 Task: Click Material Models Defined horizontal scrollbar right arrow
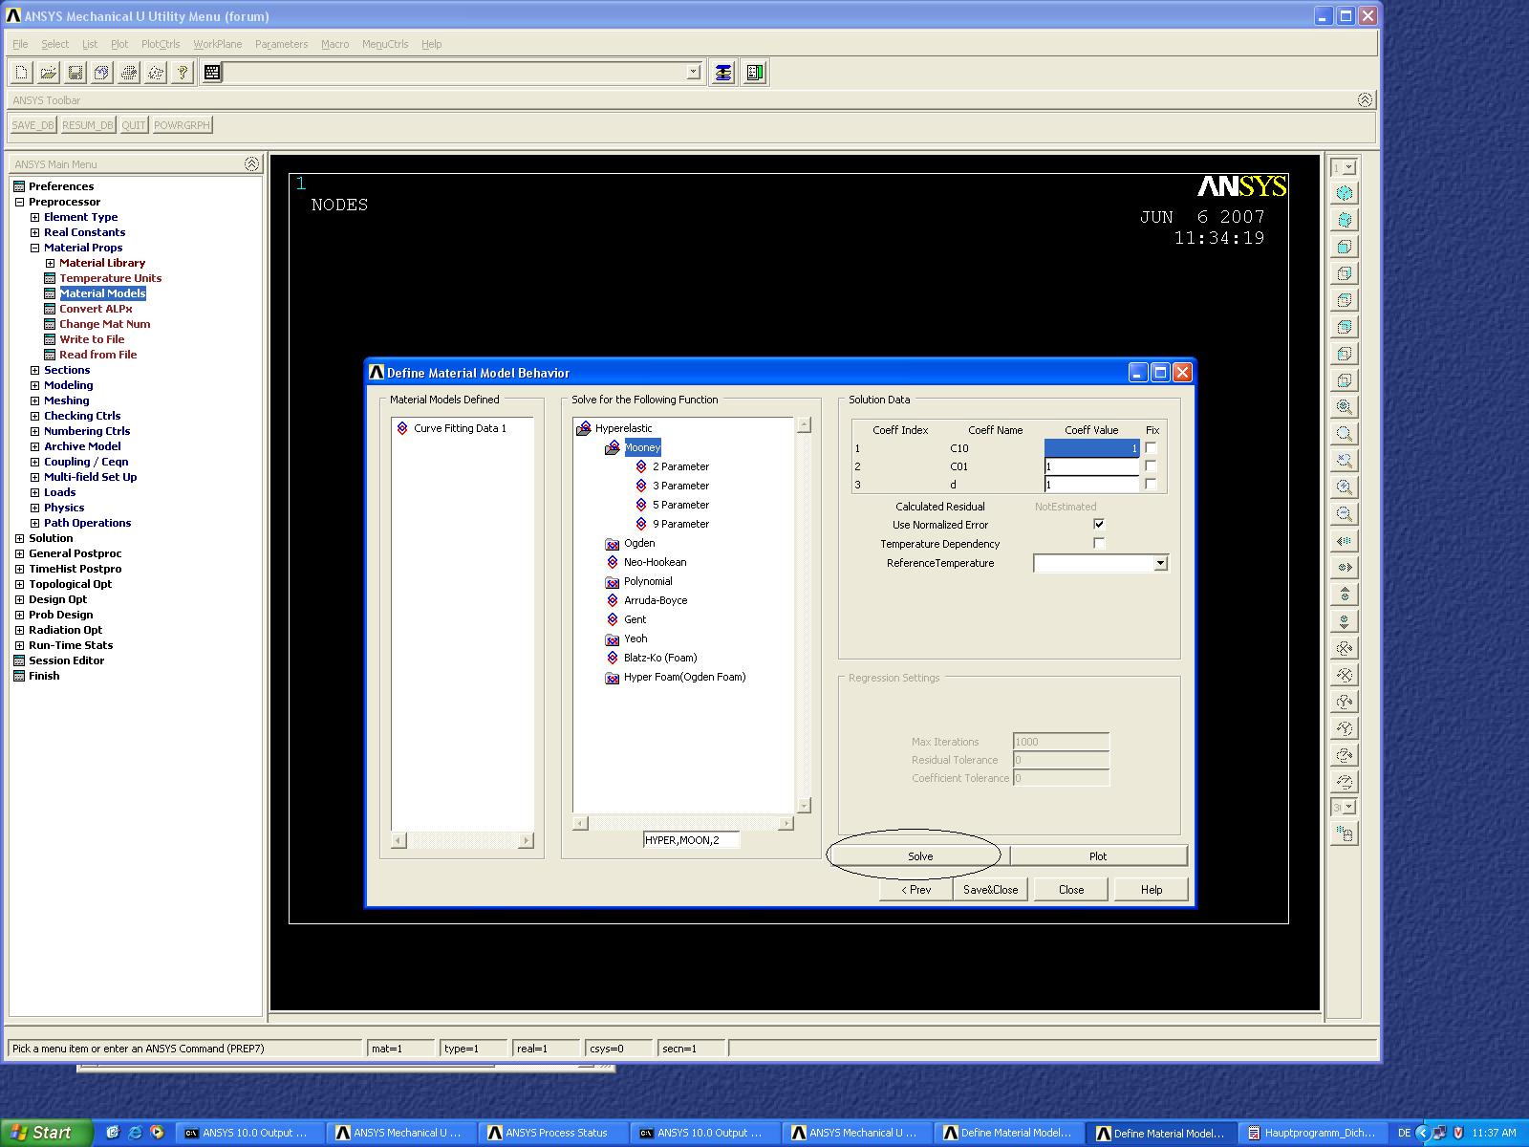pos(526,840)
